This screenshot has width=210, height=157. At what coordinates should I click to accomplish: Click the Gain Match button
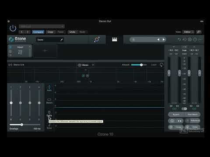192,115
